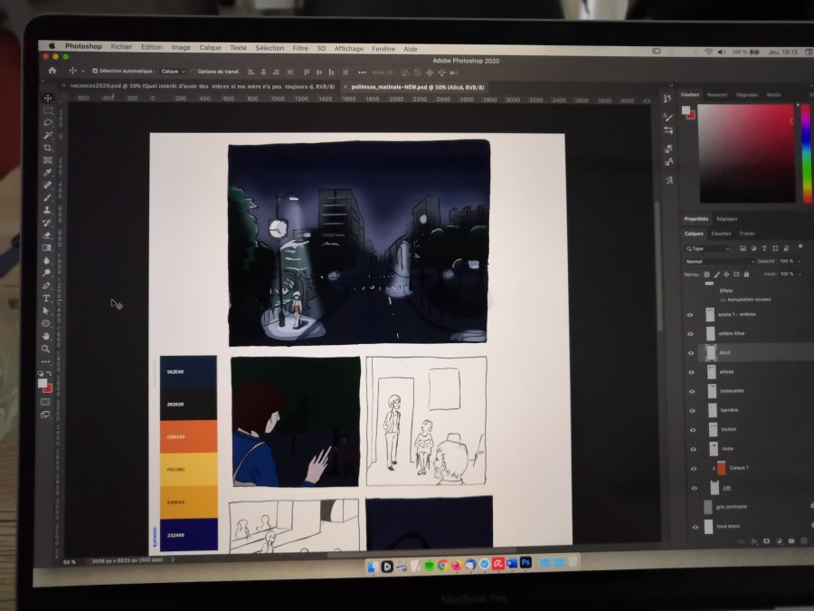The width and height of the screenshot is (814, 611).
Task: Toggle visibility of the route layer
Action: pos(693,448)
